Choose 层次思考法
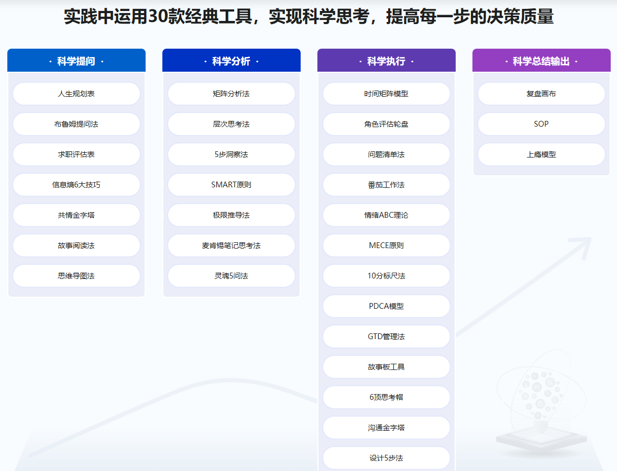The image size is (617, 471). pos(232,124)
